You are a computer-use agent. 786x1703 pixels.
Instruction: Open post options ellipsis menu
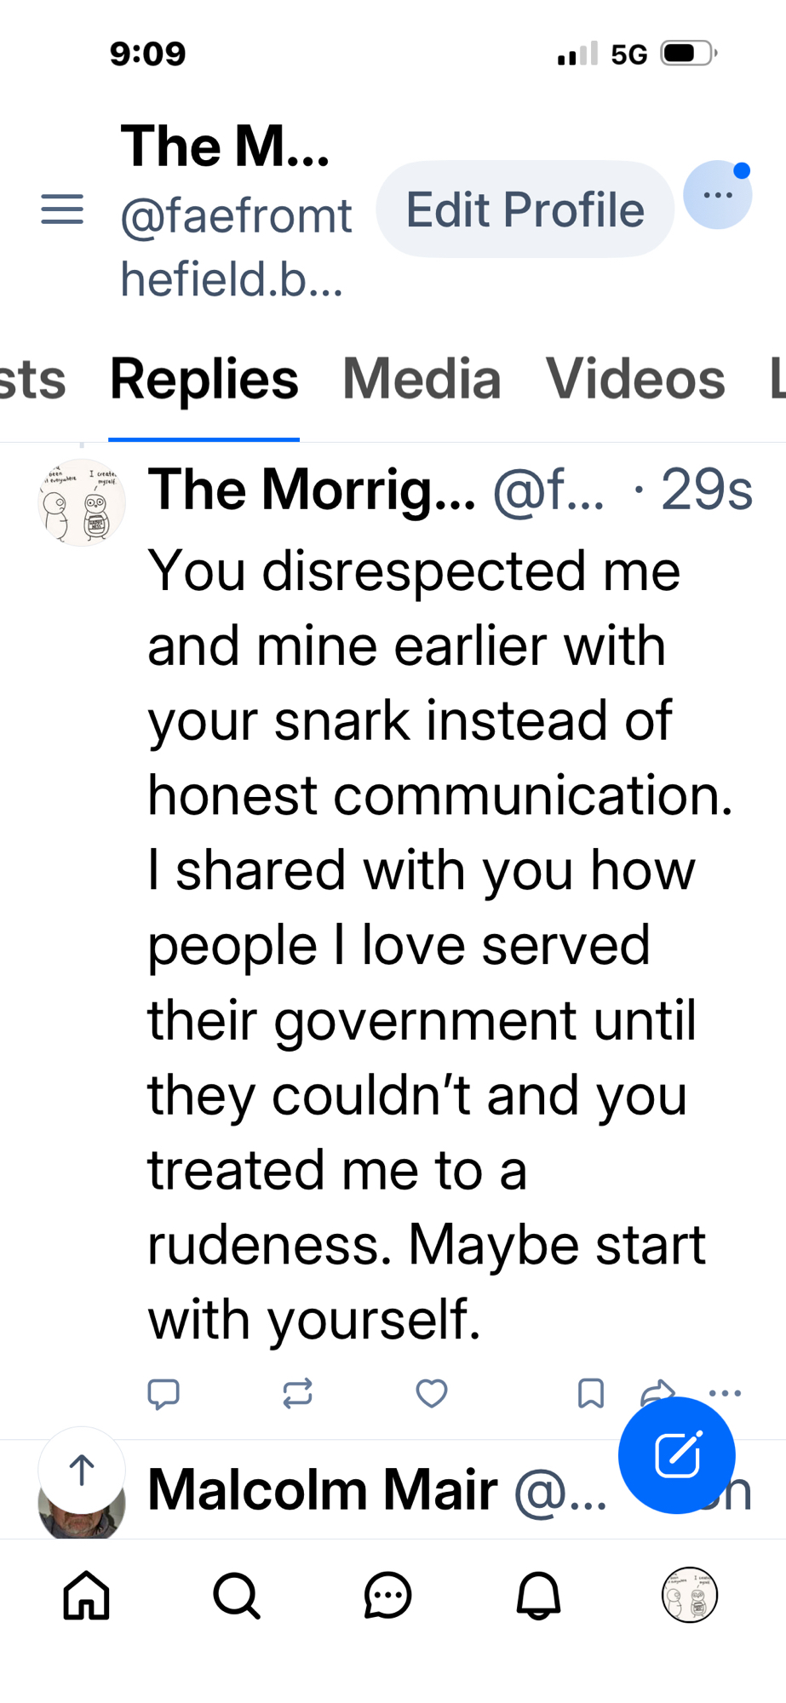click(725, 1392)
